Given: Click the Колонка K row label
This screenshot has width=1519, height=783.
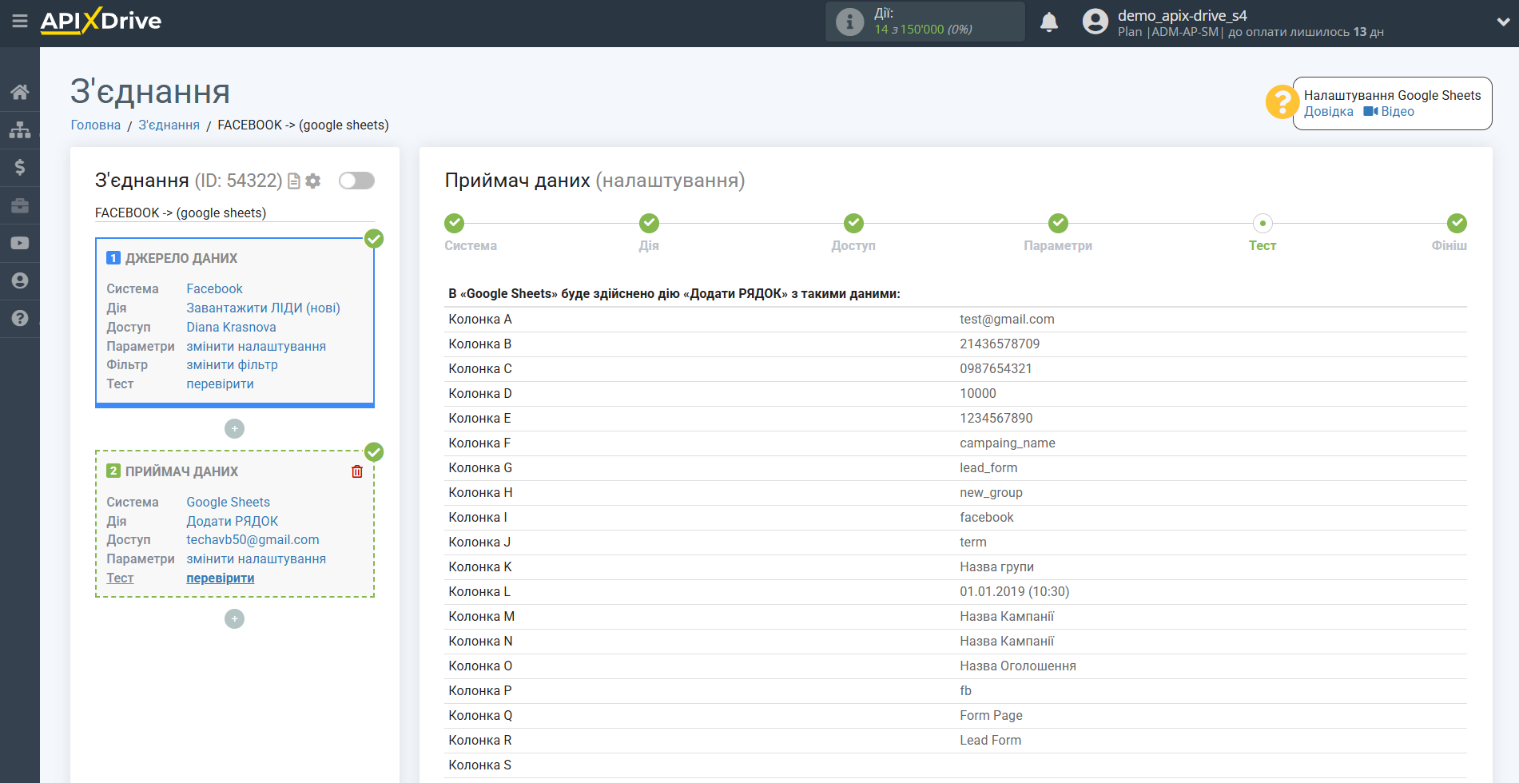Looking at the screenshot, I should (x=479, y=566).
